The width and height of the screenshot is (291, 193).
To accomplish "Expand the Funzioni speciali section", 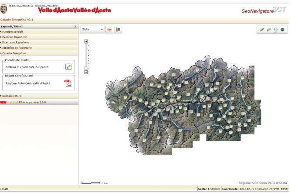I will 39,32.
